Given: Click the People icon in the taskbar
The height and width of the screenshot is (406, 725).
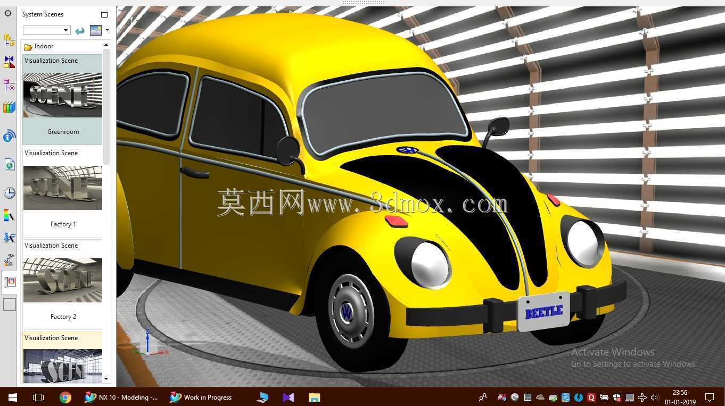Looking at the screenshot, I should 483,397.
